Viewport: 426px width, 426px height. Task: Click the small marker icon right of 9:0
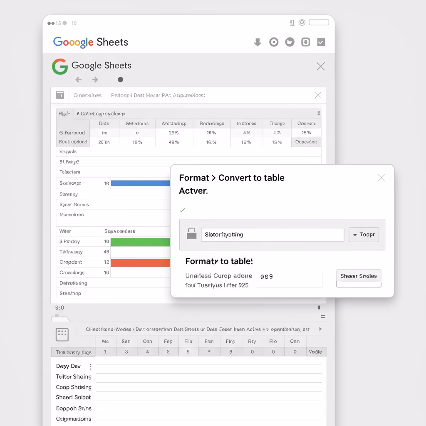(319, 307)
